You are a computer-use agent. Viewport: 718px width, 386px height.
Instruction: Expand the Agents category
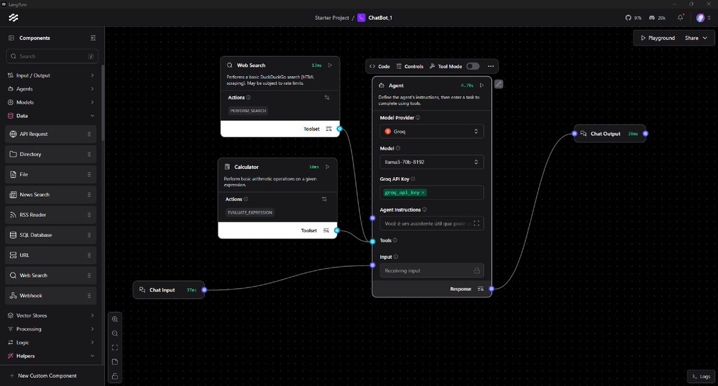pyautogui.click(x=51, y=89)
